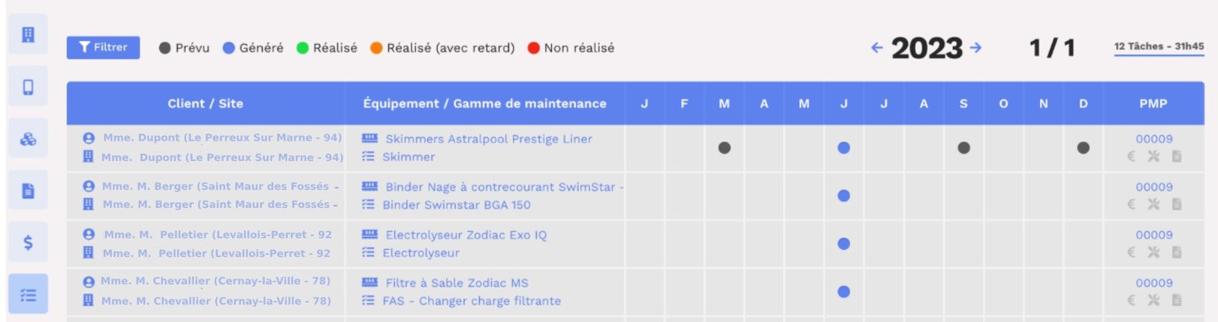Open the building sites sidebar icon

(x=28, y=35)
